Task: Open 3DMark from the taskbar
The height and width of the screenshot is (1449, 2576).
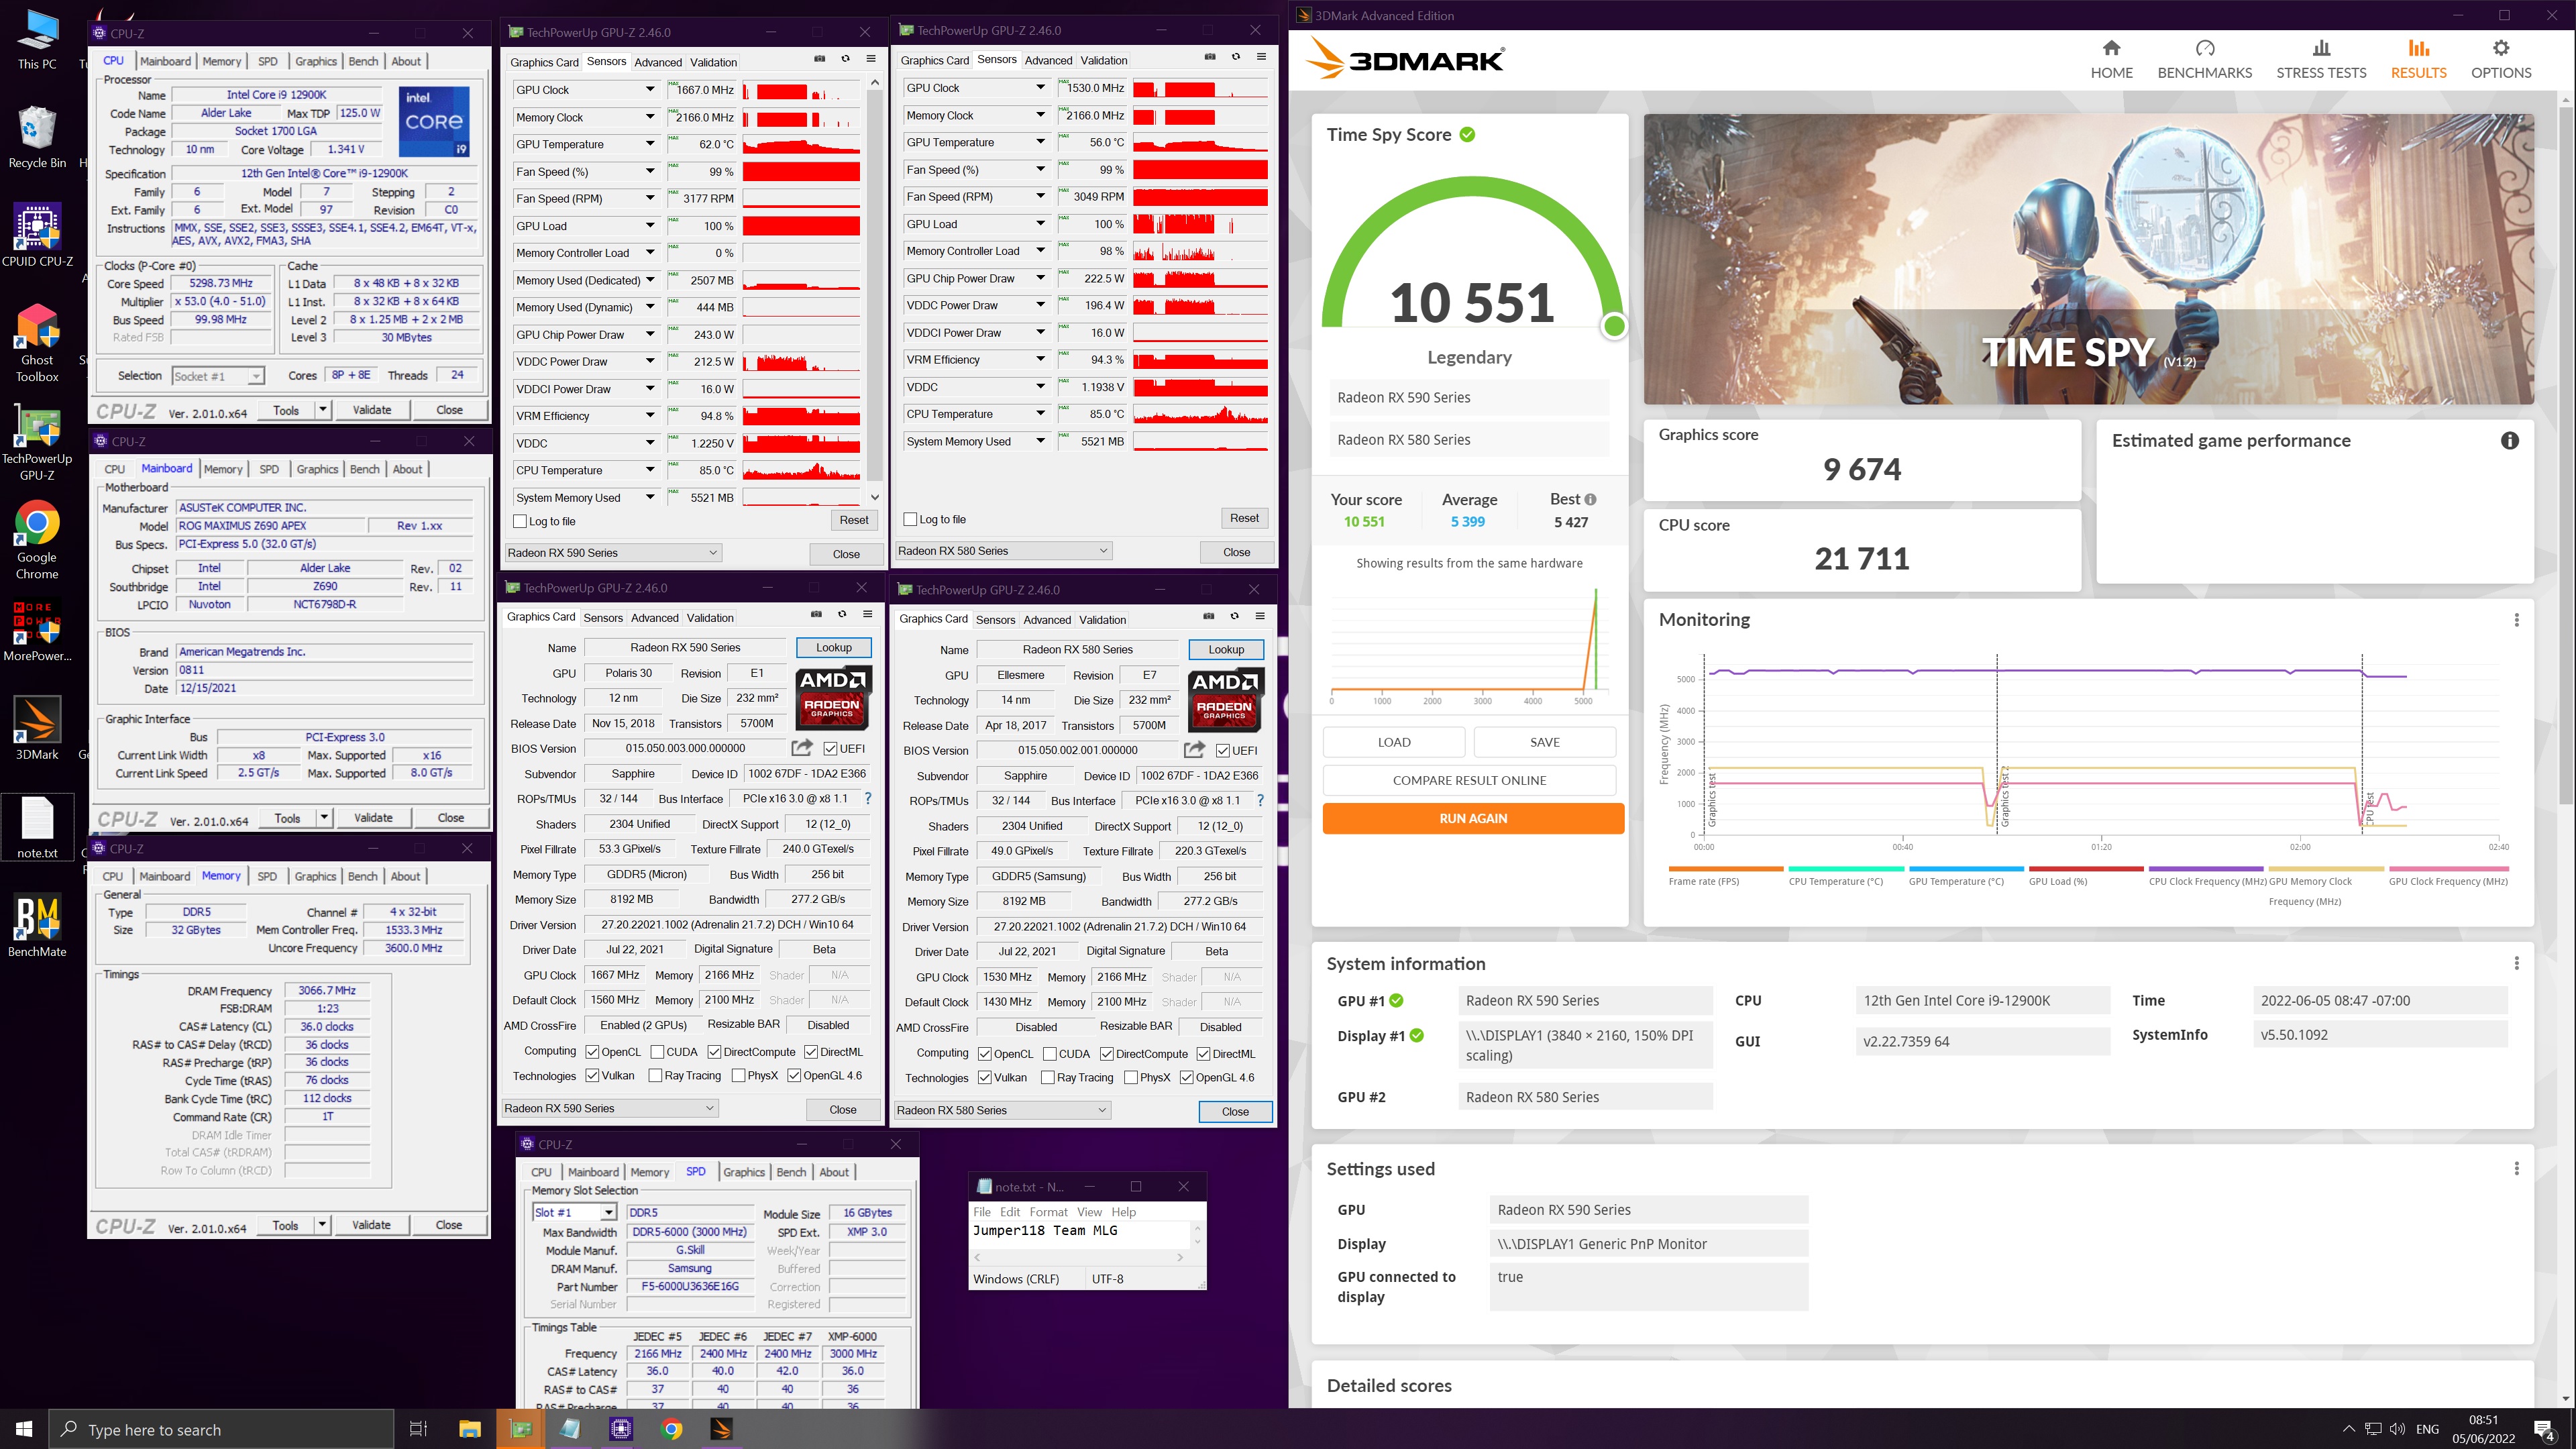Action: coord(721,1429)
